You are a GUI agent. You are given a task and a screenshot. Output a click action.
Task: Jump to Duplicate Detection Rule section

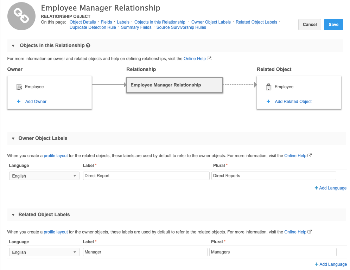(93, 27)
